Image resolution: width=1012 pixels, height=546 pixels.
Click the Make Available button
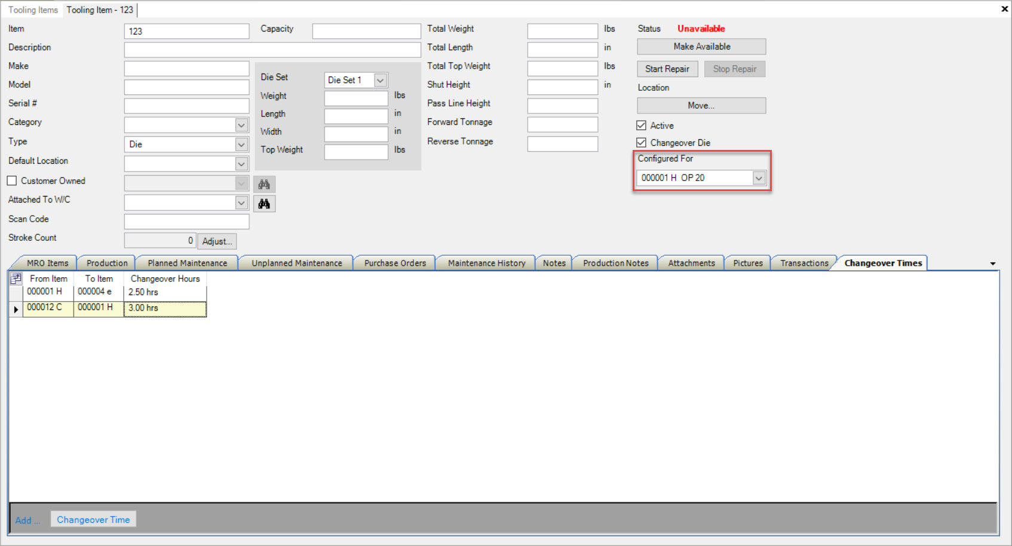(701, 47)
